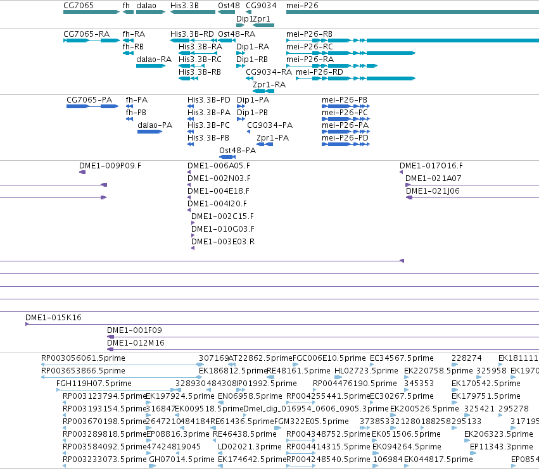
Task: Click clone DME1-010G03.F
Action: point(223,230)
